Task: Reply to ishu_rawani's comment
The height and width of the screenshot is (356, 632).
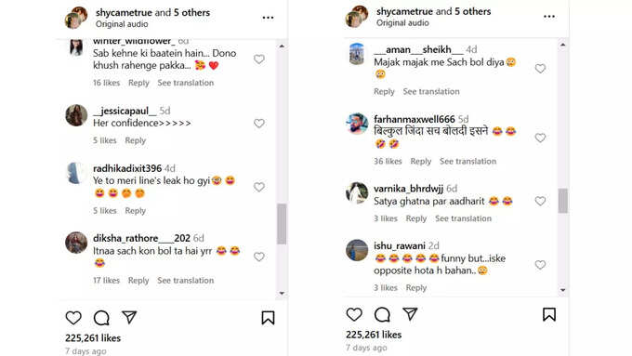Action: click(416, 288)
